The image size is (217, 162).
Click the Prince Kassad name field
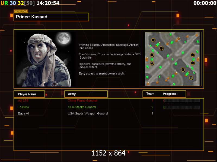click(51, 17)
